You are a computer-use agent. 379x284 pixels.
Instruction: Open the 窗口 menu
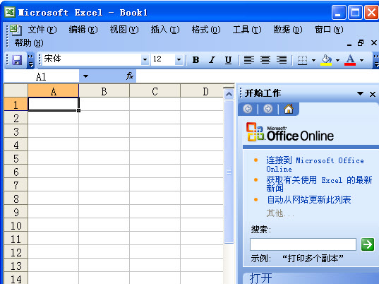pos(329,30)
